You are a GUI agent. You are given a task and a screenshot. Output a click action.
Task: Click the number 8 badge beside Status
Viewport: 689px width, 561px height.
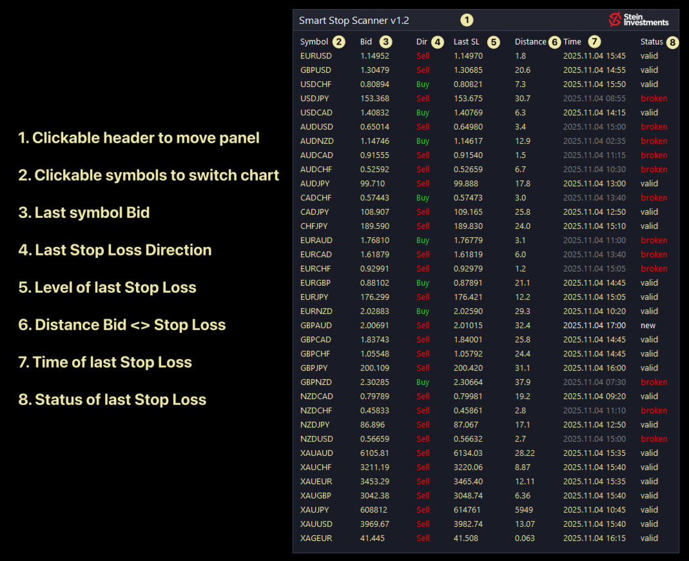tap(672, 42)
